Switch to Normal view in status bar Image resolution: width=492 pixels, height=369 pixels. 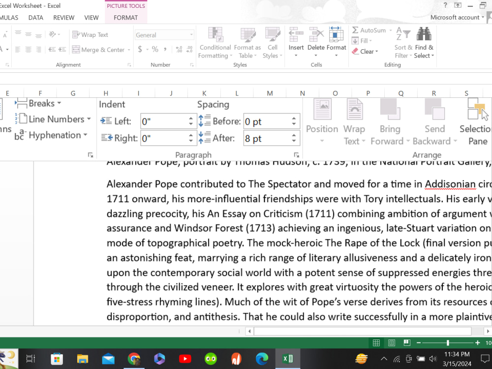tap(376, 343)
